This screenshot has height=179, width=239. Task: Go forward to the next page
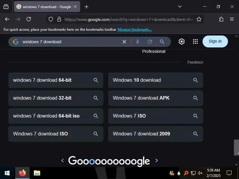[18, 19]
